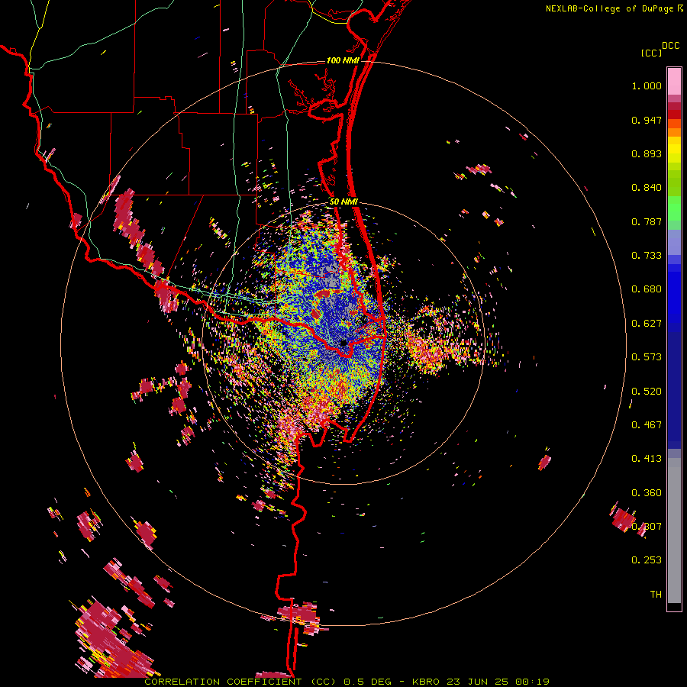The height and width of the screenshot is (687, 687).
Task: Click the 0.787 color scale label
Action: tap(647, 221)
